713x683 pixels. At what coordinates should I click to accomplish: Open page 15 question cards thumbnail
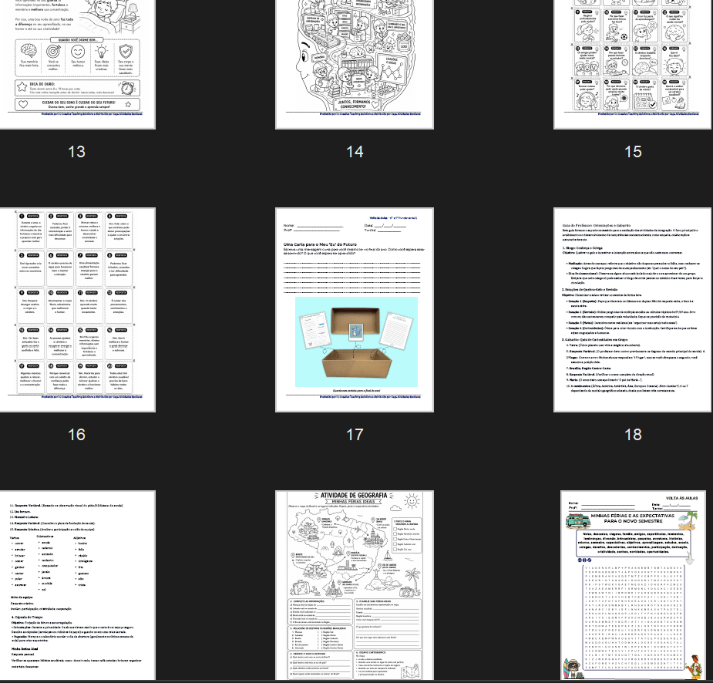click(633, 65)
